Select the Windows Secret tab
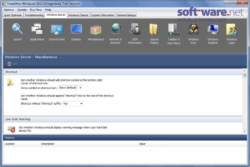250x167 pixels. [56, 15]
